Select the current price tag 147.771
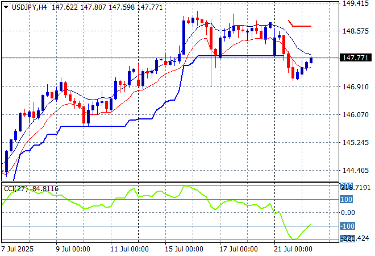 pyautogui.click(x=355, y=57)
